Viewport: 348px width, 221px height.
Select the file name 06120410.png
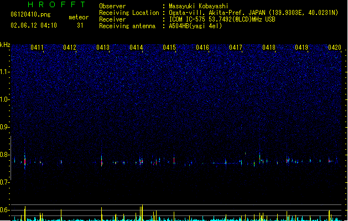click(30, 15)
